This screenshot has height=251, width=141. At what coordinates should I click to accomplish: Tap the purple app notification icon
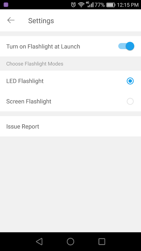pyautogui.click(x=6, y=5)
